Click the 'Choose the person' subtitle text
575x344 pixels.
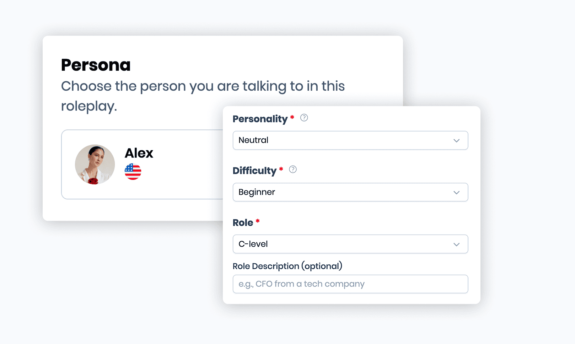(x=203, y=96)
